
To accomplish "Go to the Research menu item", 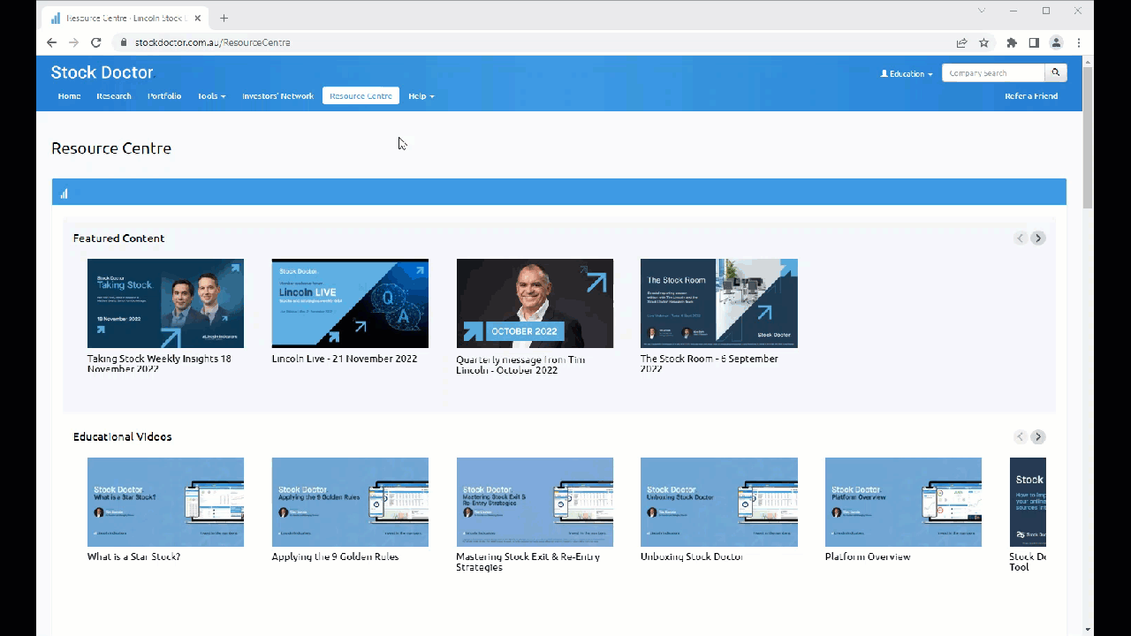I will (x=114, y=96).
